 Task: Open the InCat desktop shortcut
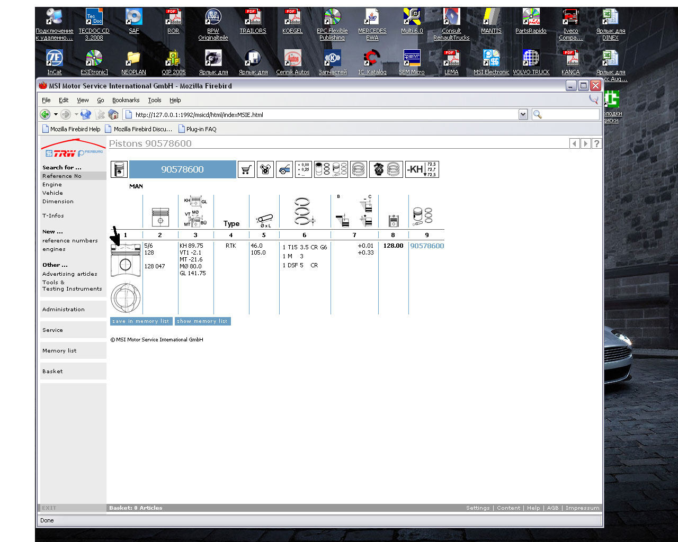[54, 62]
